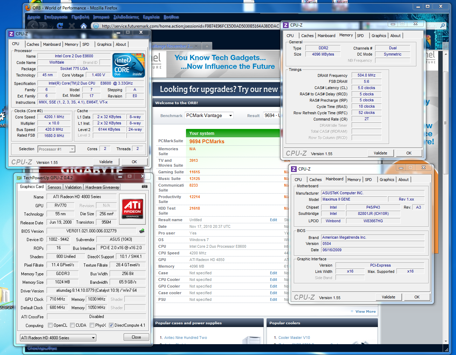Click Validate in processor CPU-Z window
The height and width of the screenshot is (355, 456).
[x=106, y=162]
